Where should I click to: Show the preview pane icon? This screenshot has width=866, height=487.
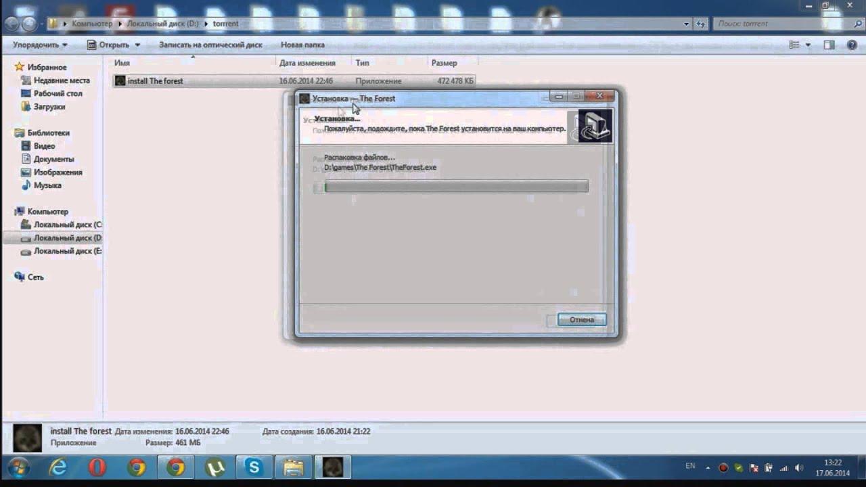tap(829, 45)
